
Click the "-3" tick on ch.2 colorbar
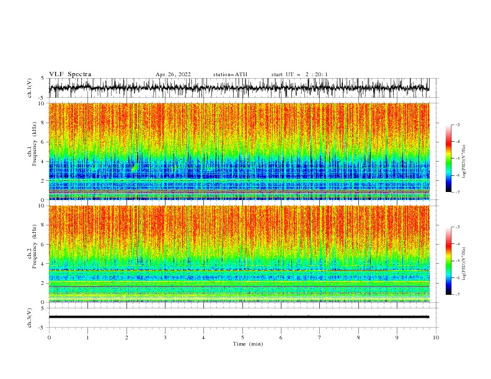click(458, 227)
